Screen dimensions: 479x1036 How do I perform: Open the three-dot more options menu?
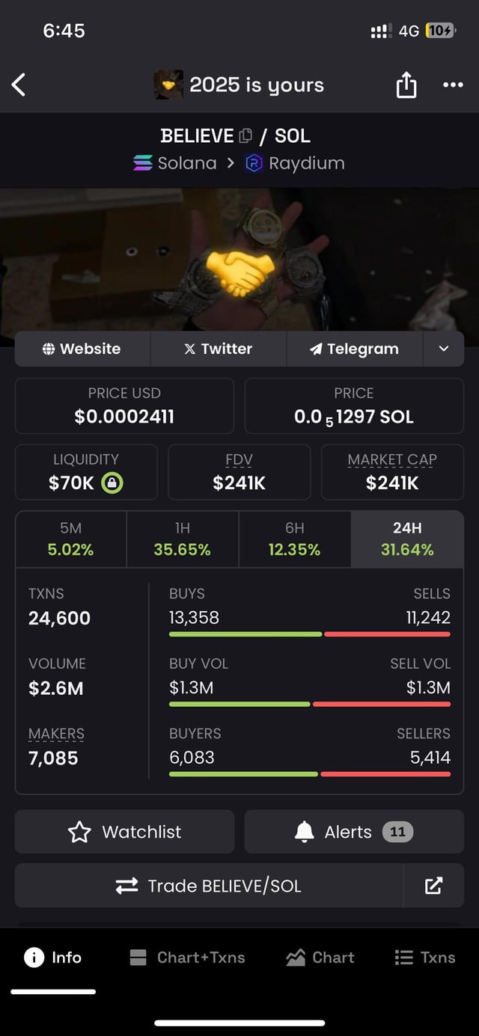coord(453,85)
